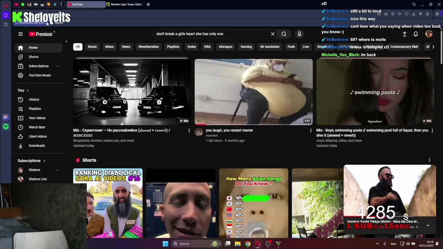The height and width of the screenshot is (249, 443).
Task: Run search with magnifier button
Action: [x=284, y=34]
